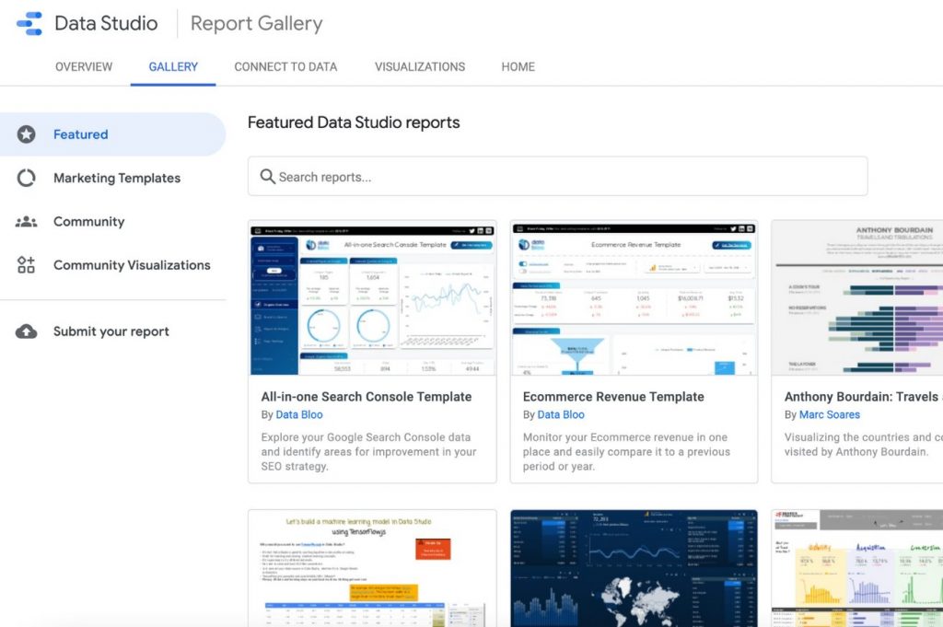Click the Data Studio title text
Viewport: 943px width, 627px height.
click(x=106, y=23)
